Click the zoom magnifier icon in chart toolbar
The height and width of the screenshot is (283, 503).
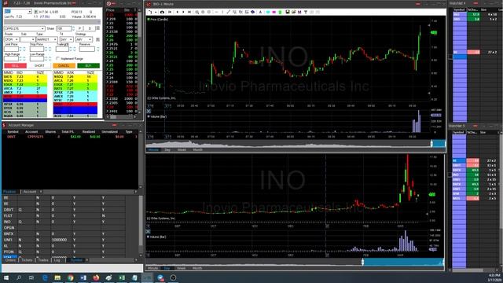(x=197, y=12)
